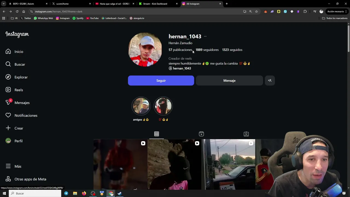Send a message with Mensaje button
Viewport: 350px width, 197px height.
tap(229, 80)
